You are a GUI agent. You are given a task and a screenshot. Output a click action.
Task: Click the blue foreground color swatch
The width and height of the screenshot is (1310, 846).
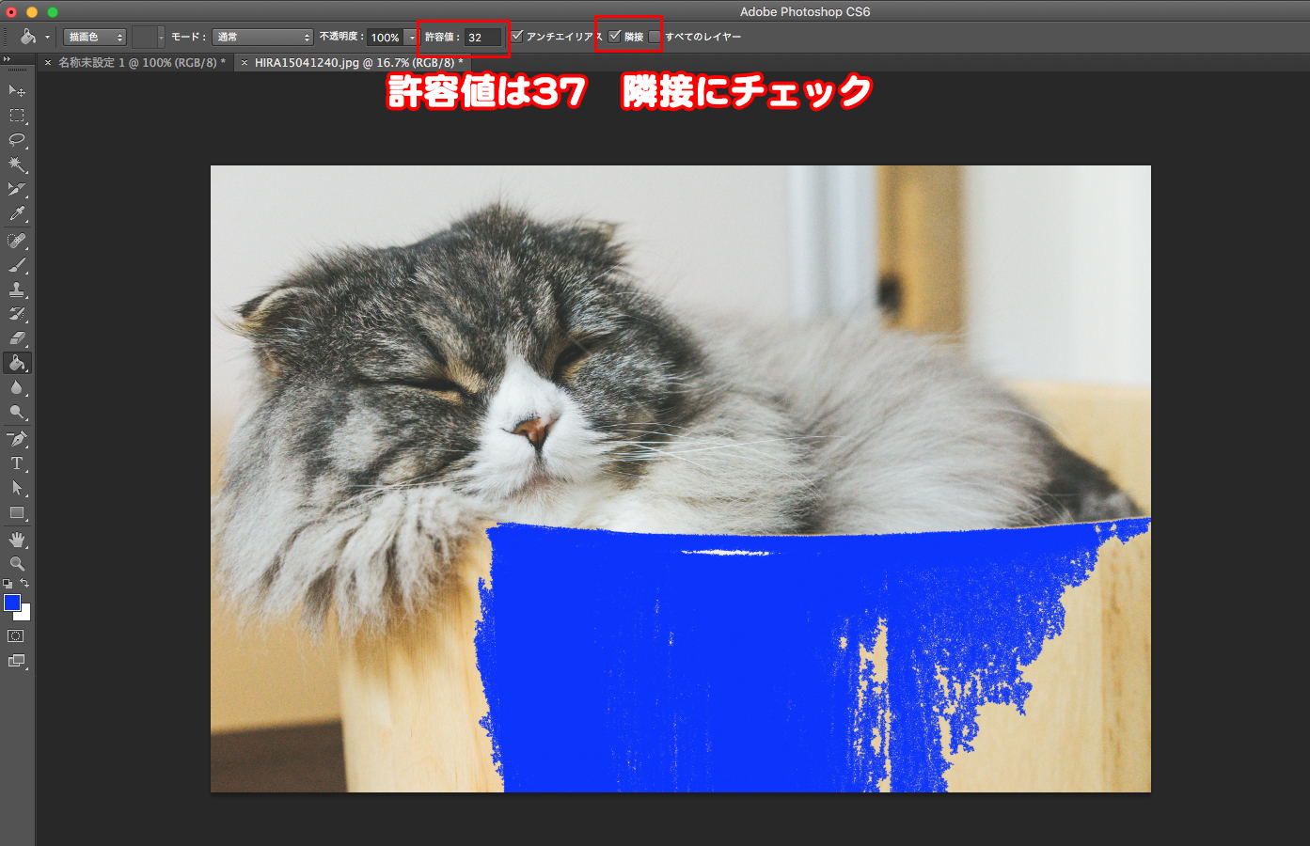click(12, 603)
